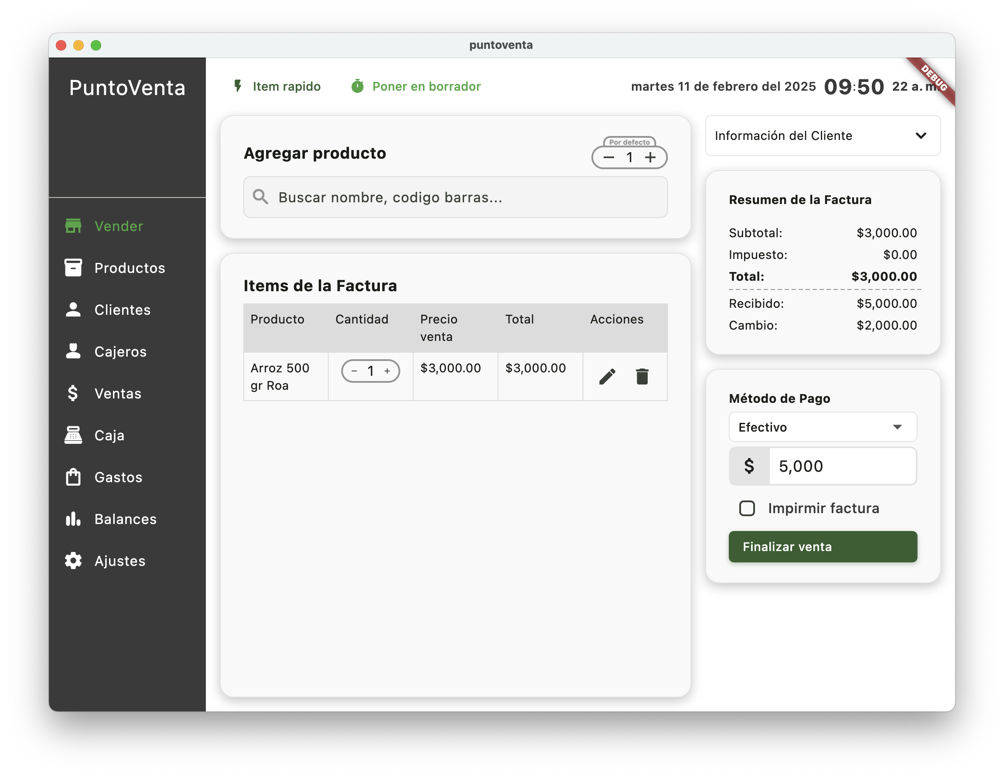
Task: Delete Arroz 500 gr Roa with trash icon
Action: point(642,377)
